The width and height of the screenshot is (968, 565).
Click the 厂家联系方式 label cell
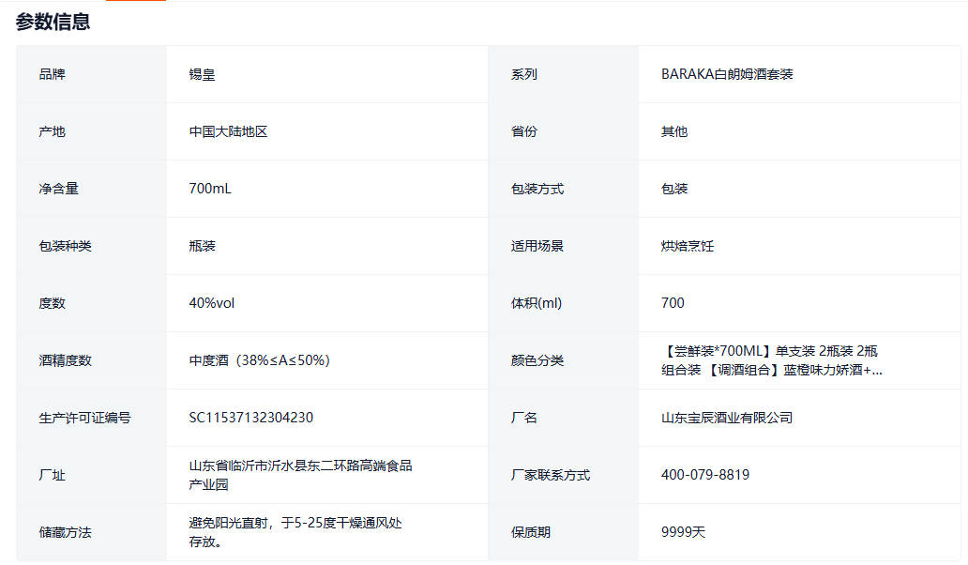tap(550, 475)
